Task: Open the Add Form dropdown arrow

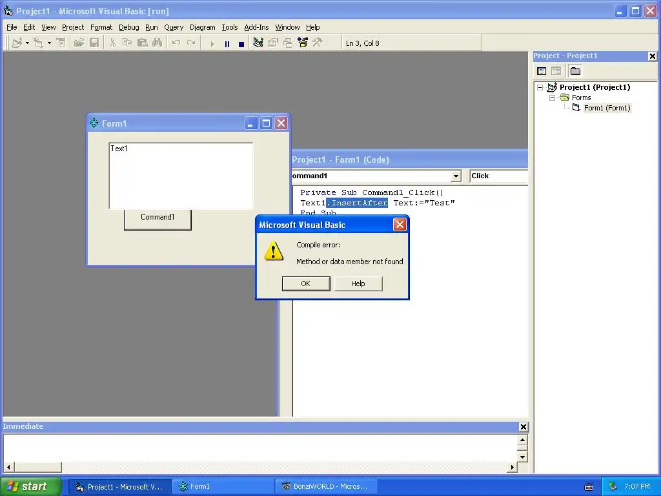Action: click(49, 43)
